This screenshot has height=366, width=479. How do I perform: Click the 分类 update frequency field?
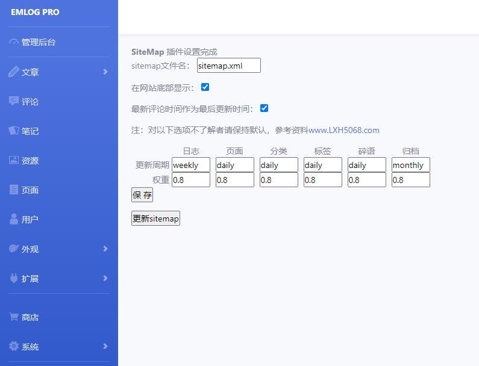[279, 165]
